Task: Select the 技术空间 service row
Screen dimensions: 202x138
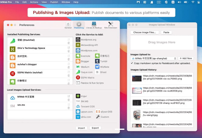Action: coord(40,57)
